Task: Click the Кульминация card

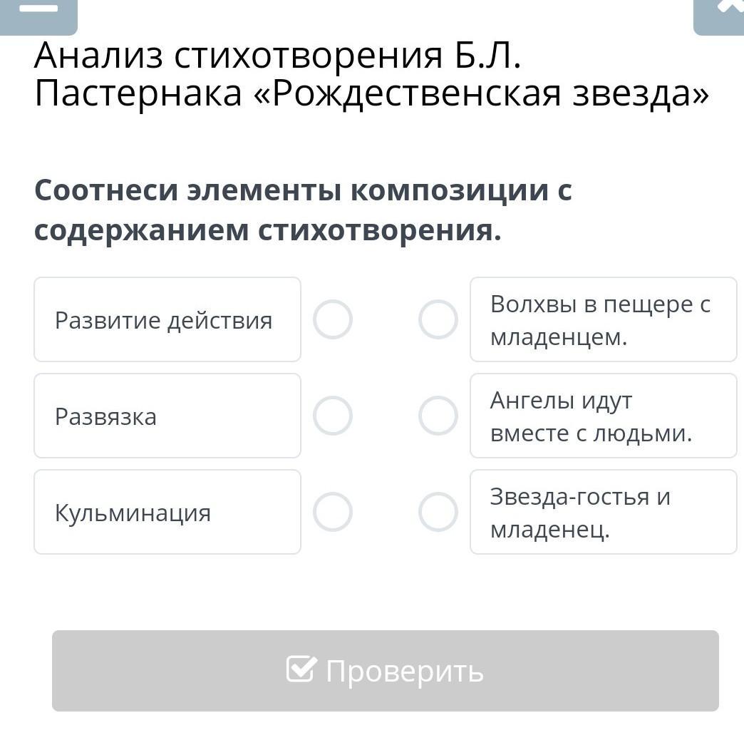Action: [167, 512]
